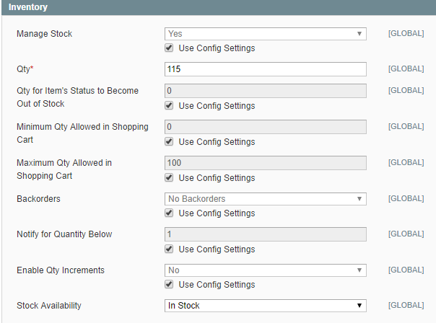Uncheck Use Config Settings under Enable Qty Increments
436x323 pixels.
click(x=169, y=285)
